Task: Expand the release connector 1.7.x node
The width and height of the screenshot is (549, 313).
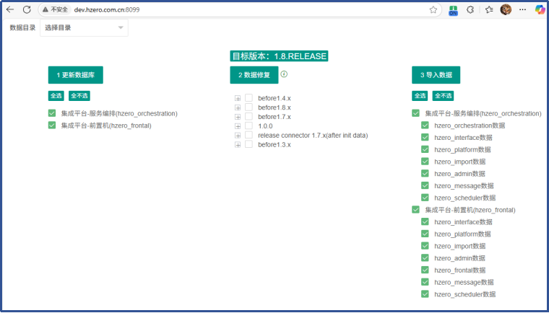Action: point(238,136)
